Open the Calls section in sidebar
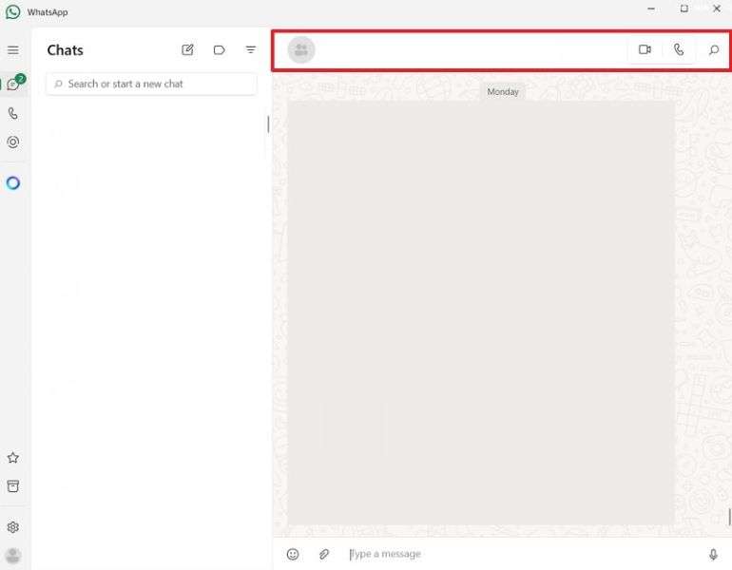The width and height of the screenshot is (732, 570). pyautogui.click(x=13, y=113)
